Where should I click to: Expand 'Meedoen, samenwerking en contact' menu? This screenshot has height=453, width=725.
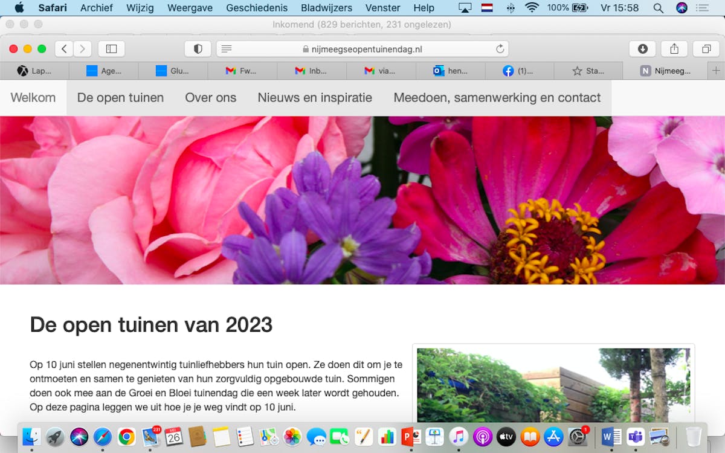[497, 97]
